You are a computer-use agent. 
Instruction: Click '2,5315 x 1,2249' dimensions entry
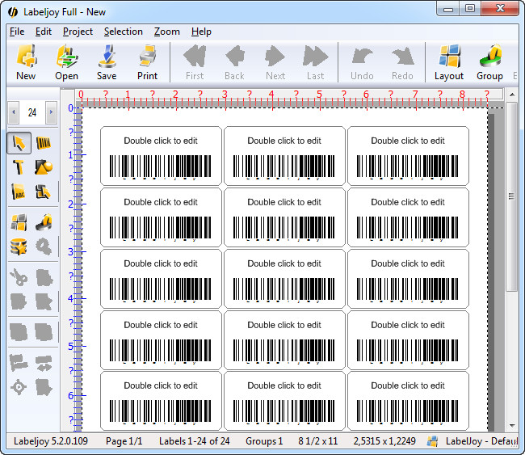point(384,441)
